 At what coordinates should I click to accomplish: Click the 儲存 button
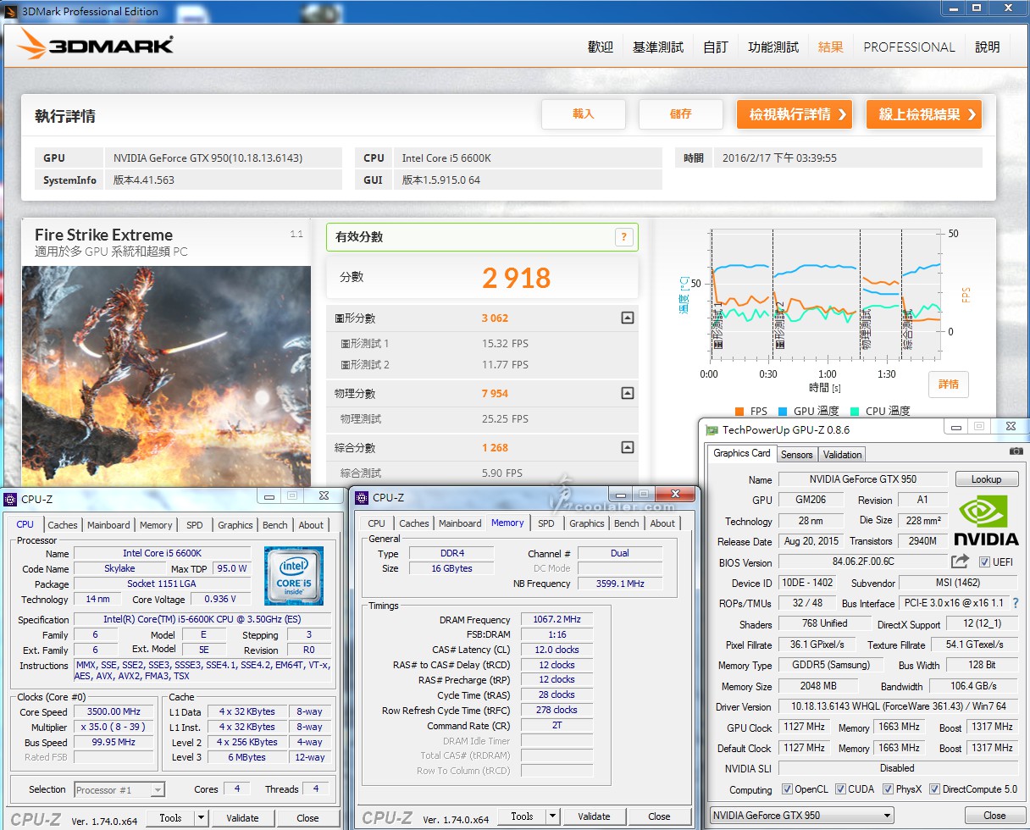[681, 114]
